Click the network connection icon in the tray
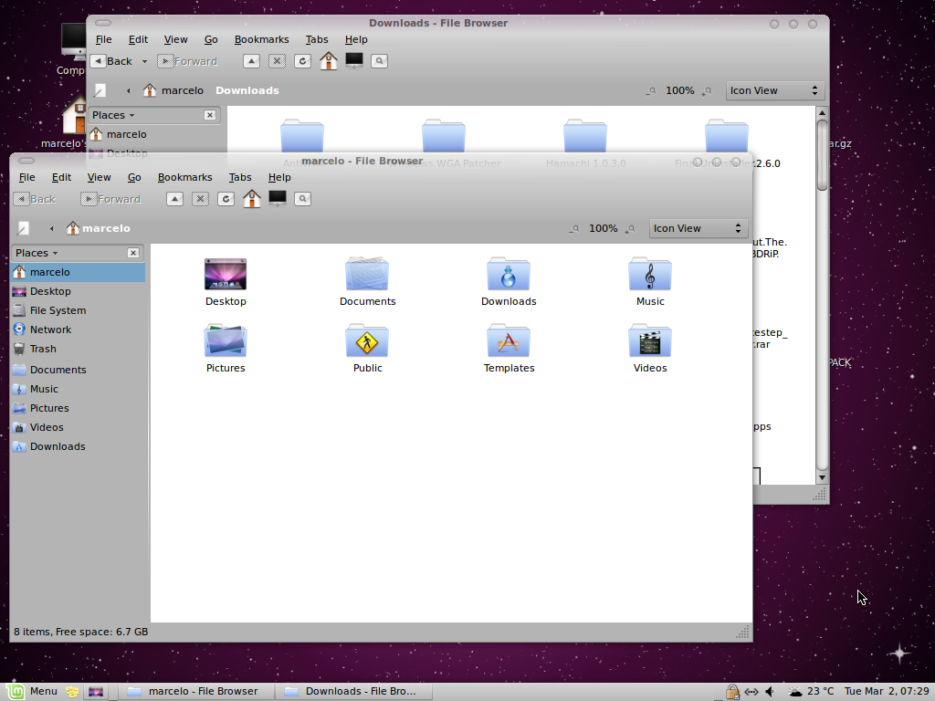 pyautogui.click(x=751, y=692)
